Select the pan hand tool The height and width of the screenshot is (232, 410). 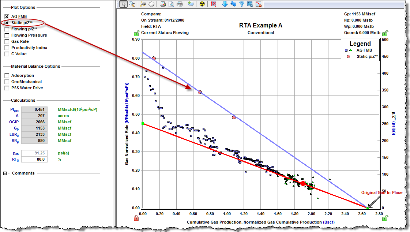151,4
